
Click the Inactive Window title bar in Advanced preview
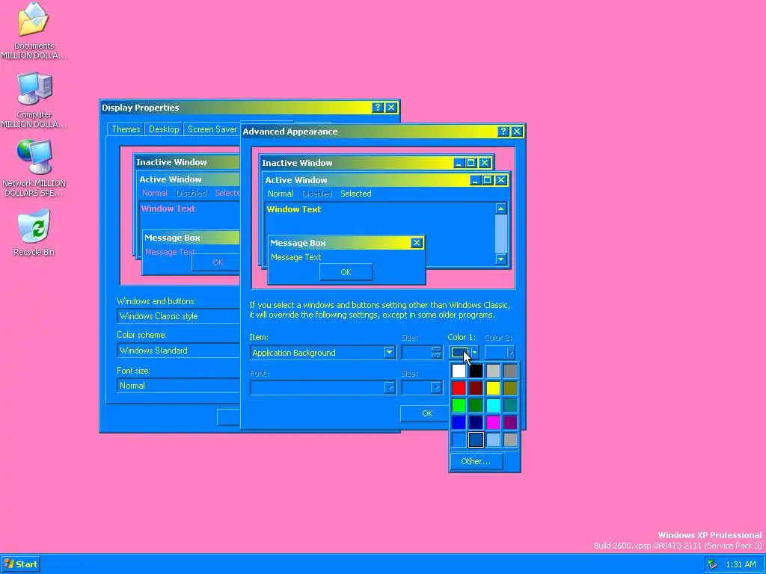pyautogui.click(x=376, y=162)
